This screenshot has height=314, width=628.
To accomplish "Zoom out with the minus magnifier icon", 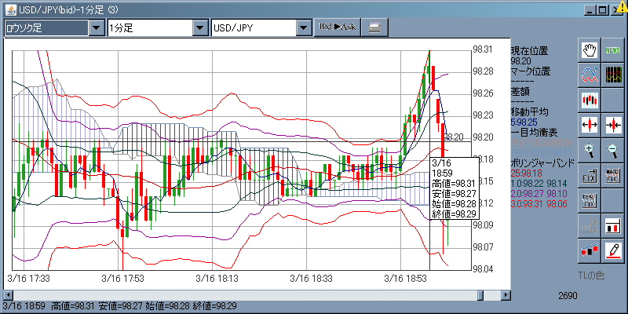I will click(613, 150).
